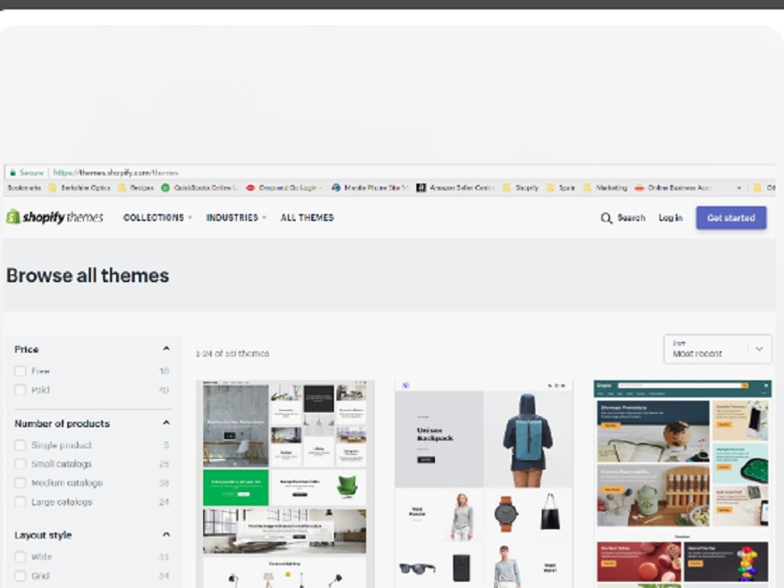Screen dimensions: 784x588
Task: Click the search magnifier icon
Action: (x=606, y=218)
